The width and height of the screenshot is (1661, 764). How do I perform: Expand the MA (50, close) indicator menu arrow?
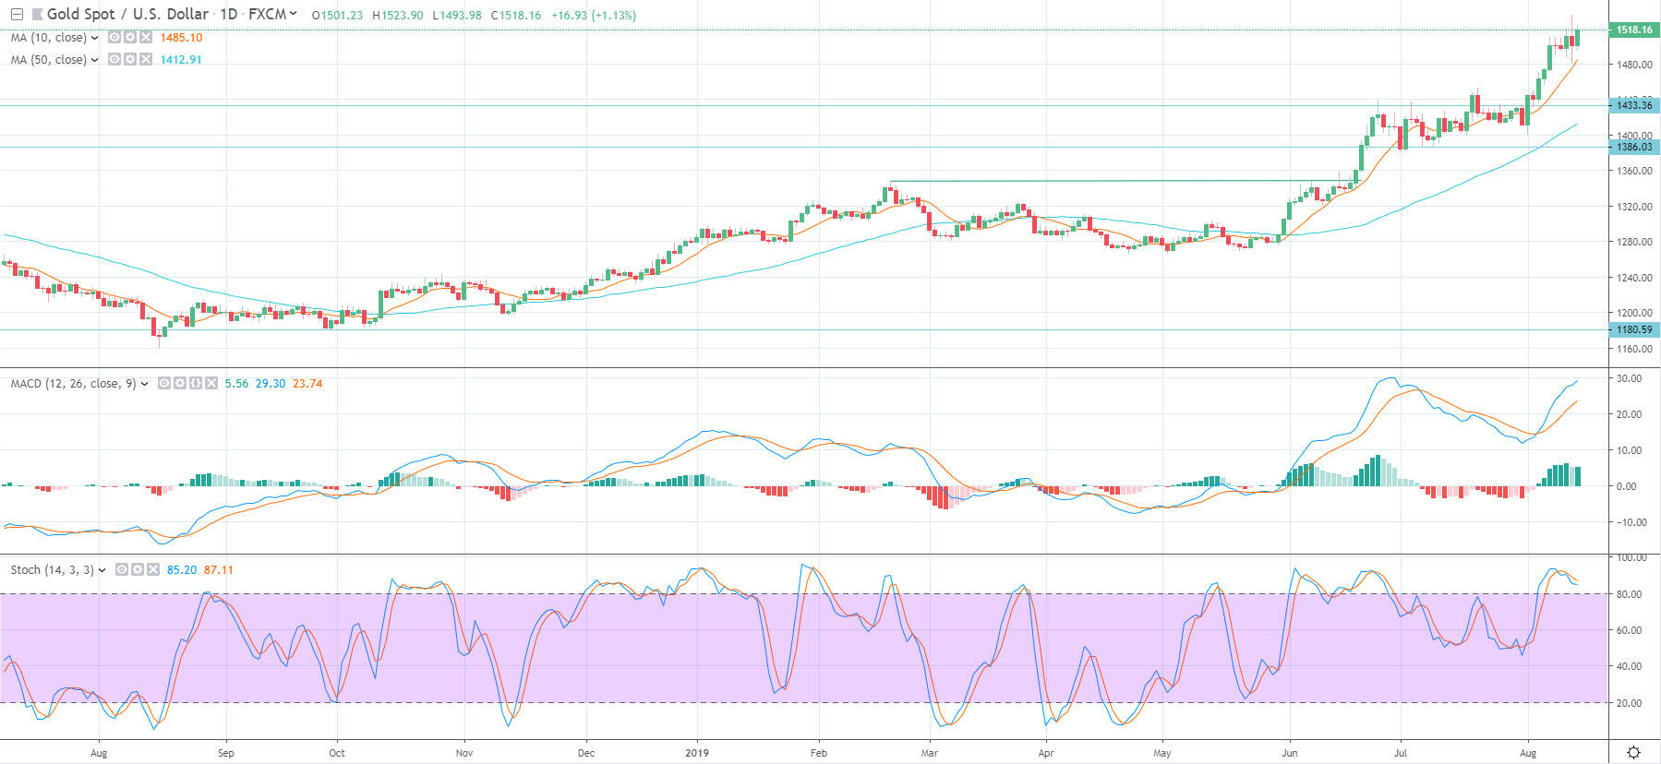95,60
